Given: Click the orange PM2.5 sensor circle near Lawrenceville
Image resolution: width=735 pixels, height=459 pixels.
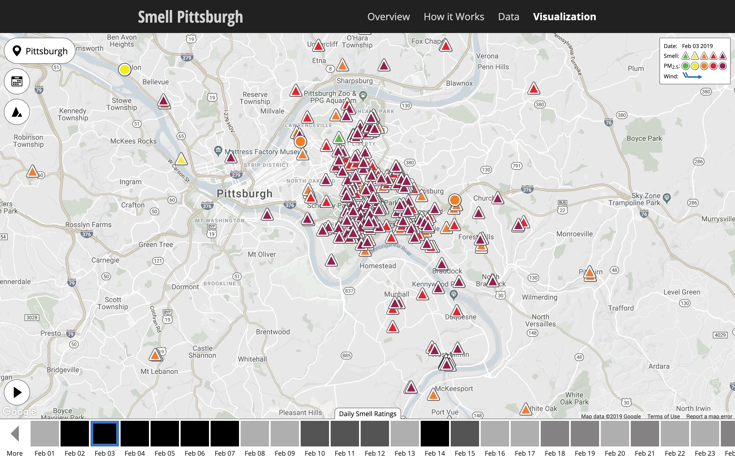Looking at the screenshot, I should point(300,141).
